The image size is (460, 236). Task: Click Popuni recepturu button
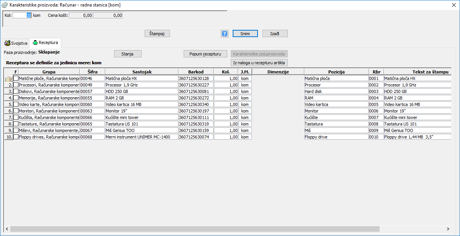point(205,54)
